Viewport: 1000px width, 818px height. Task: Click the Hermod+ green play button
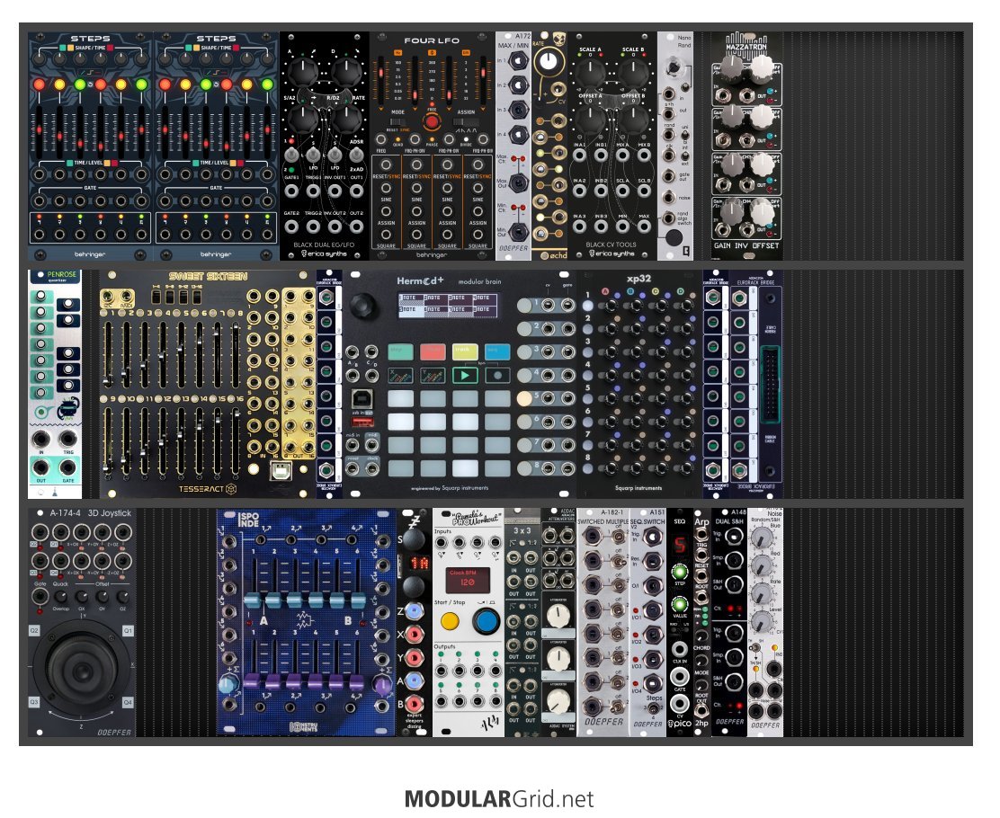pos(465,376)
